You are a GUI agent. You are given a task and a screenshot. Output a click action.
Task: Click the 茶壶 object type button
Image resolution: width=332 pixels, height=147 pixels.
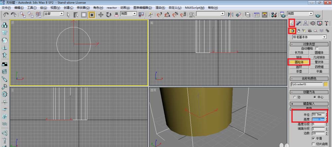click(x=299, y=71)
